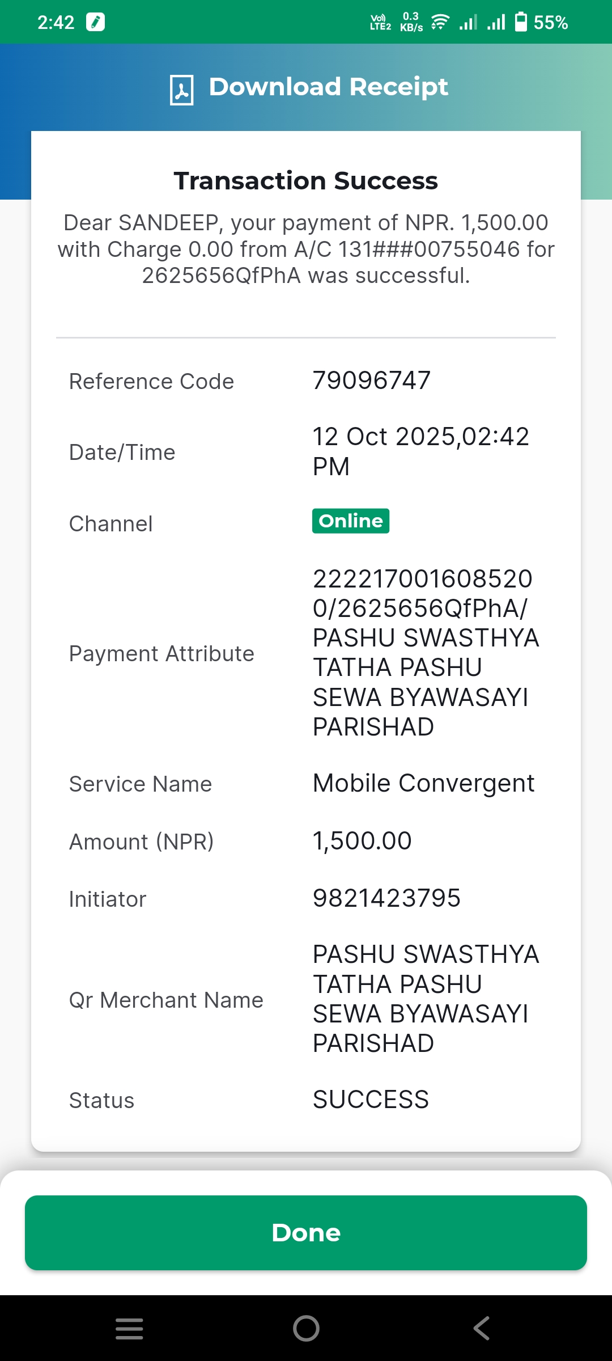This screenshot has height=1361, width=612.
Task: Tap the Wi-Fi icon in status bar
Action: click(x=440, y=22)
